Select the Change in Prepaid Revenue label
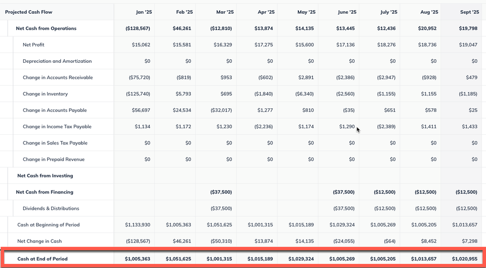The height and width of the screenshot is (268, 486). pyautogui.click(x=54, y=160)
